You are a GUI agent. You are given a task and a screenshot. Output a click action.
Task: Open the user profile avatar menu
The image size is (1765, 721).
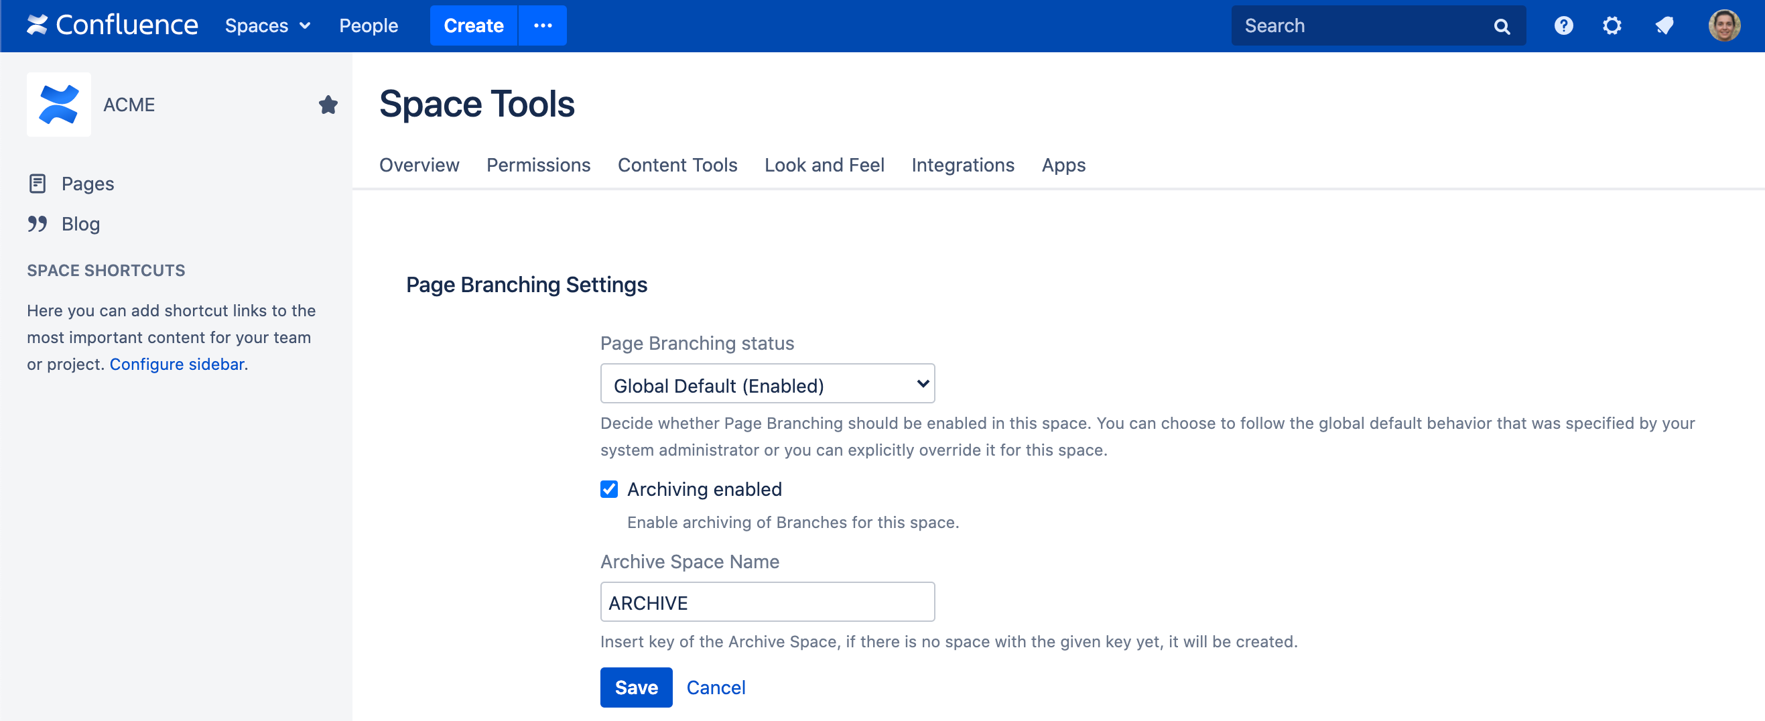pos(1723,25)
